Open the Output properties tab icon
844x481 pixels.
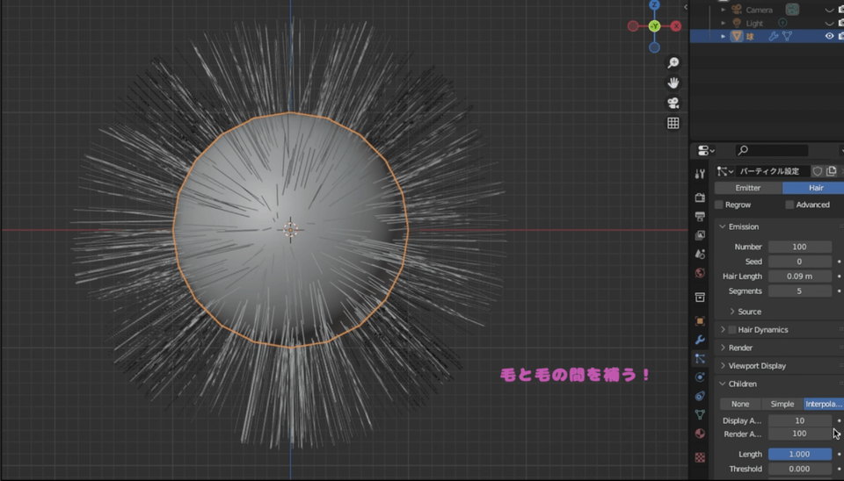click(x=700, y=216)
